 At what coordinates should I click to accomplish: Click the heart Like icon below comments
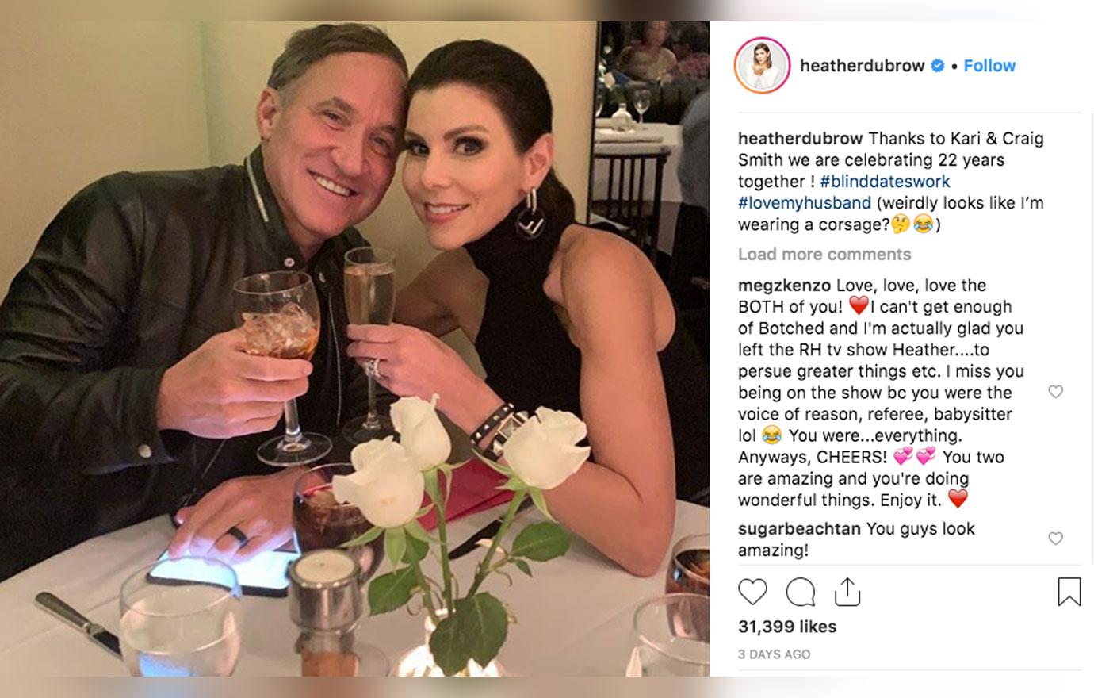pyautogui.click(x=752, y=592)
